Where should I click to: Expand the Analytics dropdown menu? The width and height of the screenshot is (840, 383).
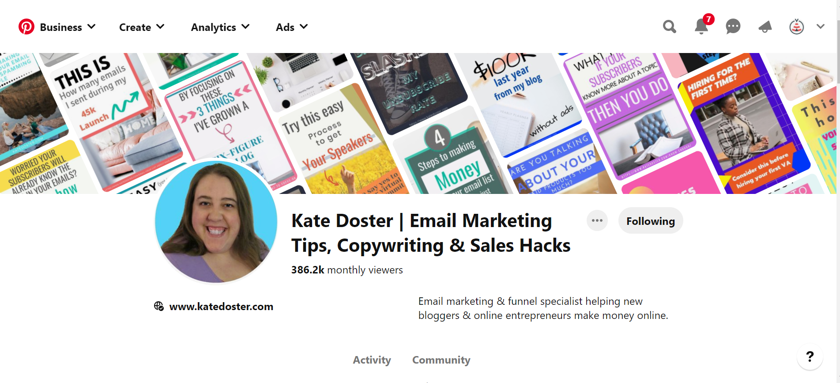(x=220, y=27)
